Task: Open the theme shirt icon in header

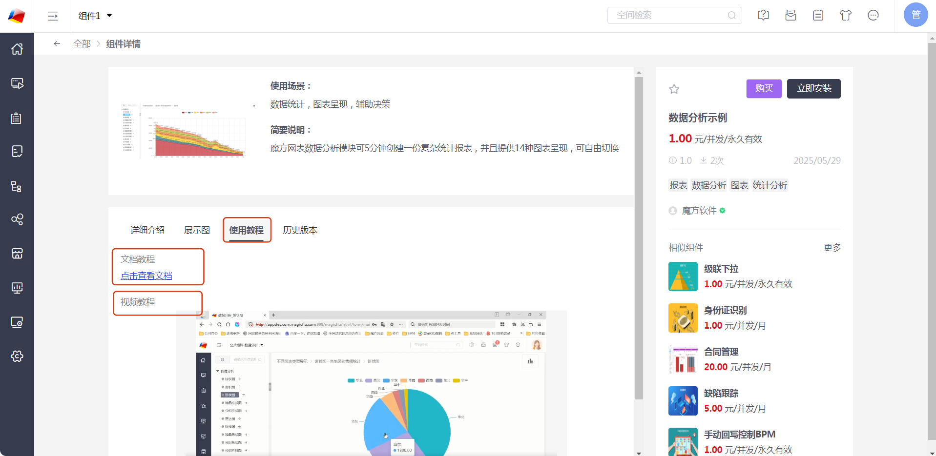Action: pos(846,15)
